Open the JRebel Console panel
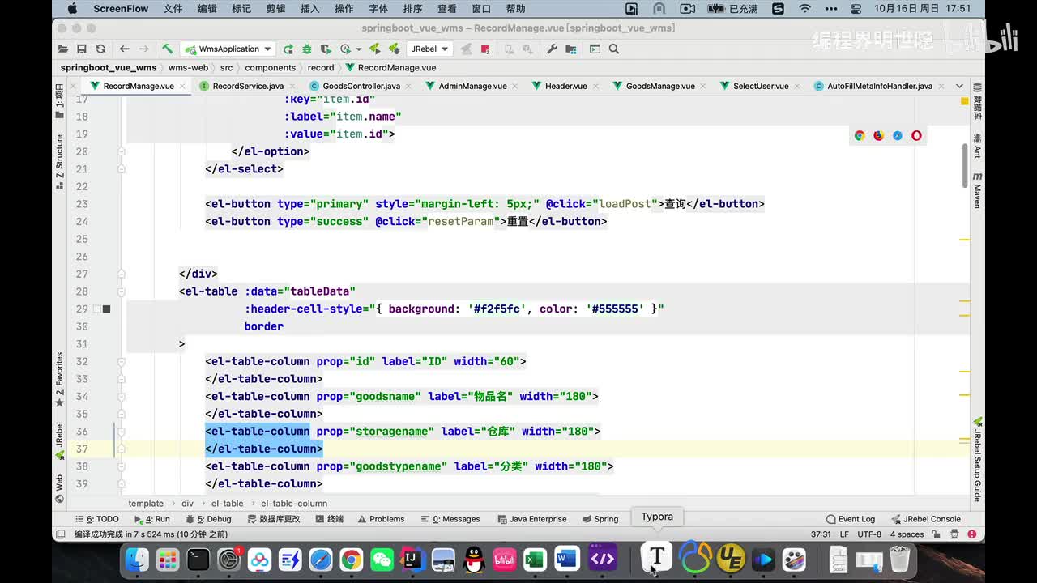Screen dimensions: 1037x583 pyautogui.click(x=926, y=519)
